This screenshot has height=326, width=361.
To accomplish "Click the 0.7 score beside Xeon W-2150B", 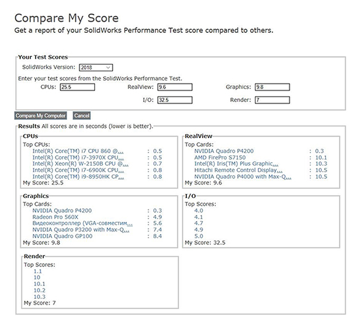I will (158, 164).
